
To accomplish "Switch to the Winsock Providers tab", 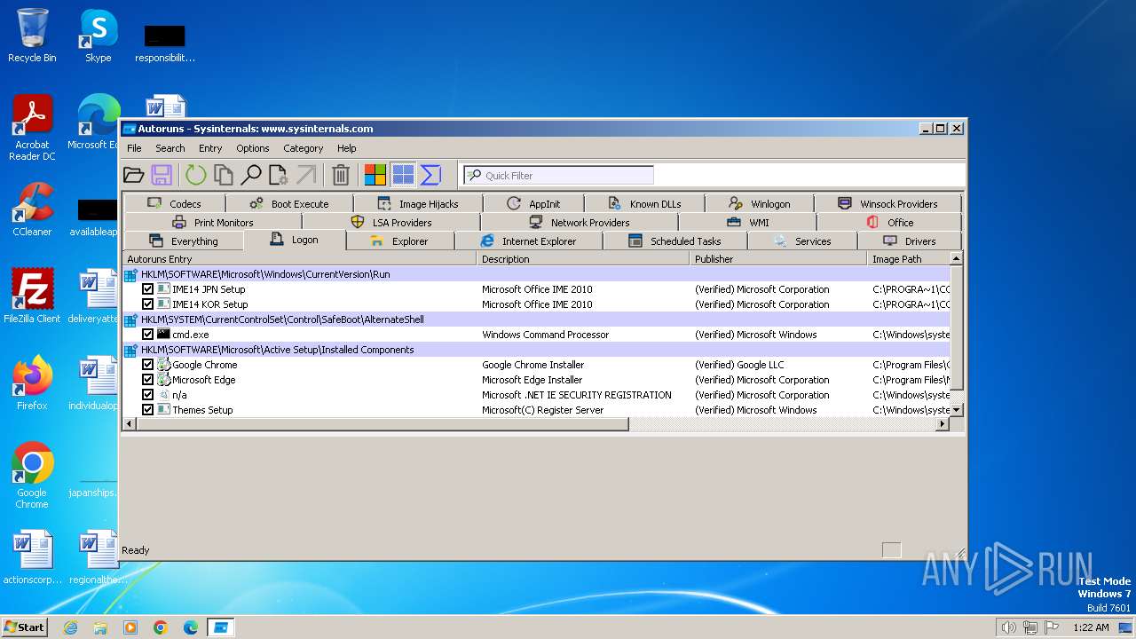I will click(887, 203).
